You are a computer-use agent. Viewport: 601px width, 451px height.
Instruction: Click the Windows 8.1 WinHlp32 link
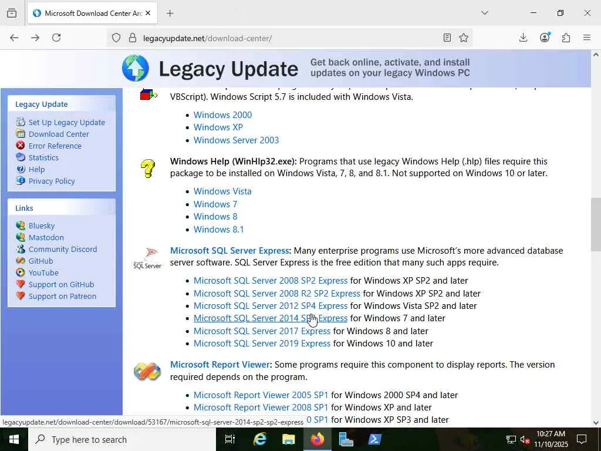tap(218, 230)
